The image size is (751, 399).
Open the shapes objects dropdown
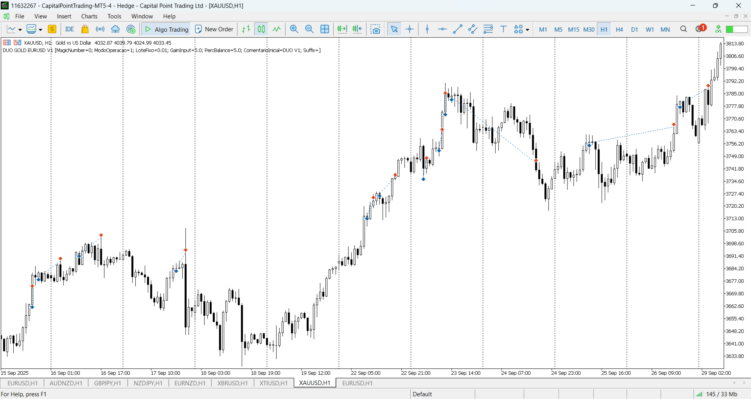click(x=522, y=29)
